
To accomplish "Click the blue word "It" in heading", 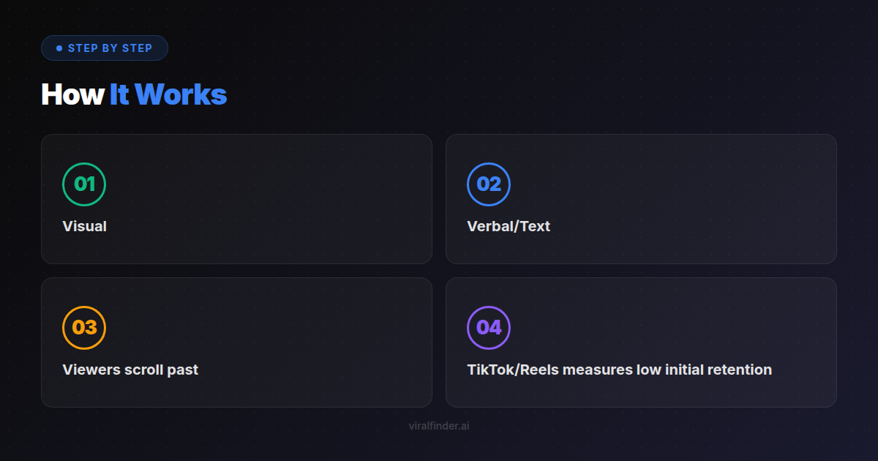I will [x=119, y=94].
